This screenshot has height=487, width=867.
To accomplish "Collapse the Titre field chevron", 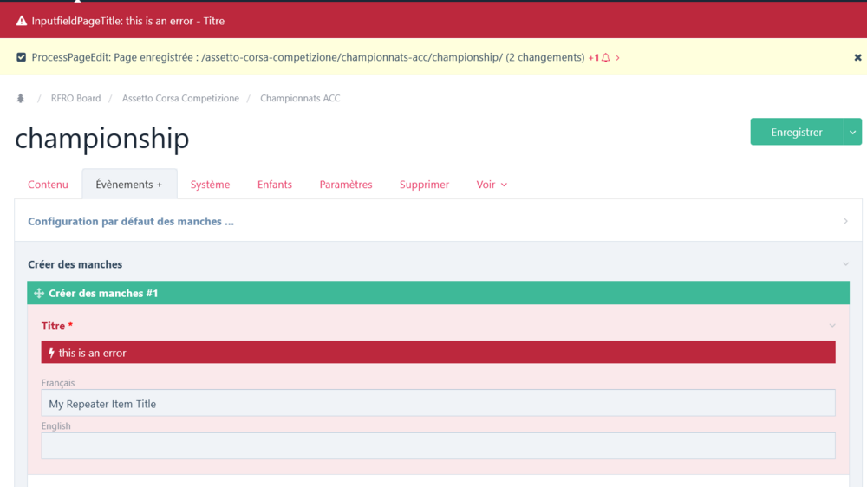I will tap(832, 326).
